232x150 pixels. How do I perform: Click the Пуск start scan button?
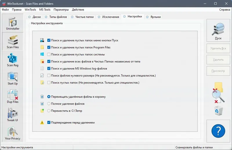pyautogui.click(x=218, y=30)
